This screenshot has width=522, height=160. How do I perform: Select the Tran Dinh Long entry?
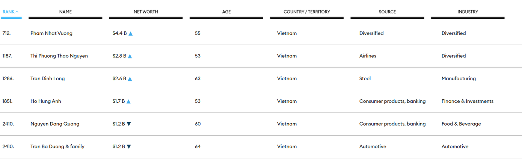click(47, 79)
